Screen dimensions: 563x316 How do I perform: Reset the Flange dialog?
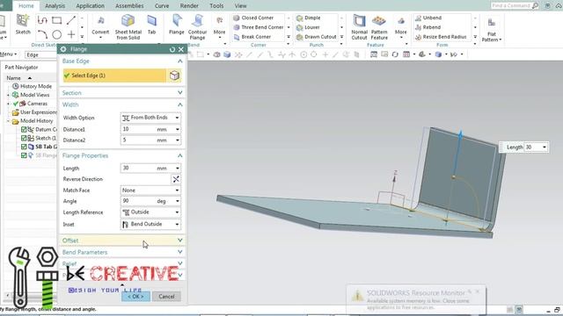click(172, 49)
